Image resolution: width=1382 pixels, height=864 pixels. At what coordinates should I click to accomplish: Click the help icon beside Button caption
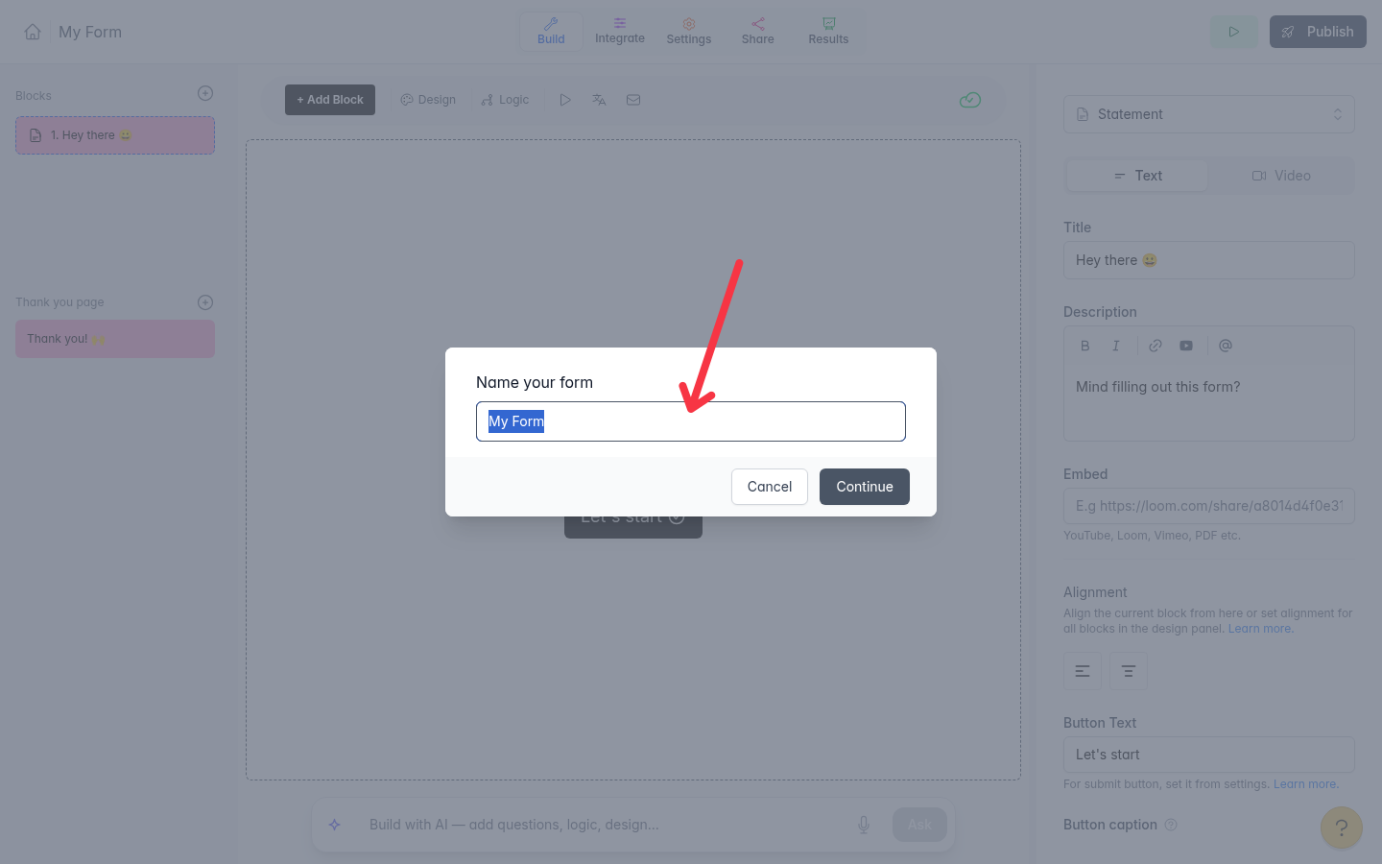click(x=1171, y=825)
